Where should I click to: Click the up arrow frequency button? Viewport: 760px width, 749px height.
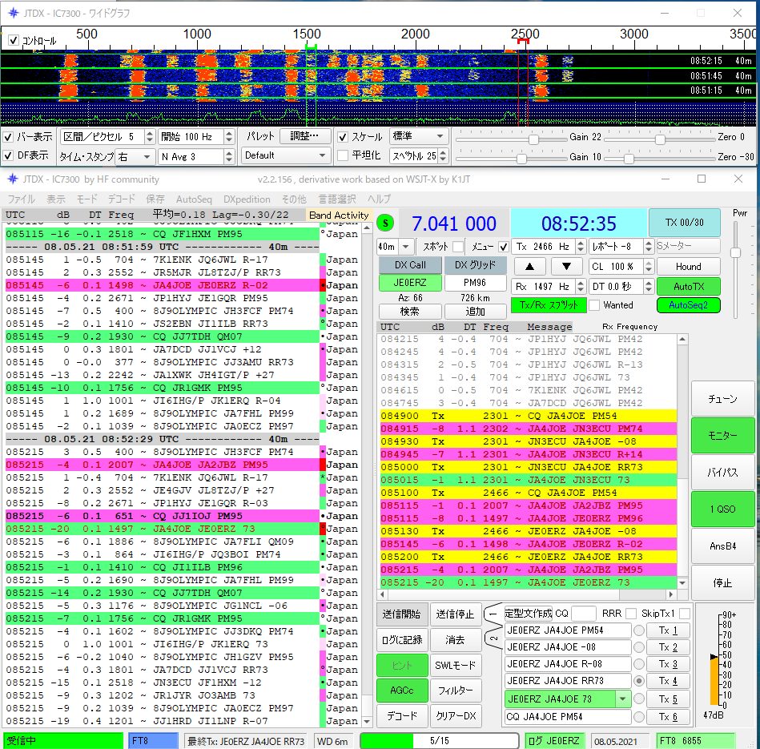click(x=529, y=266)
